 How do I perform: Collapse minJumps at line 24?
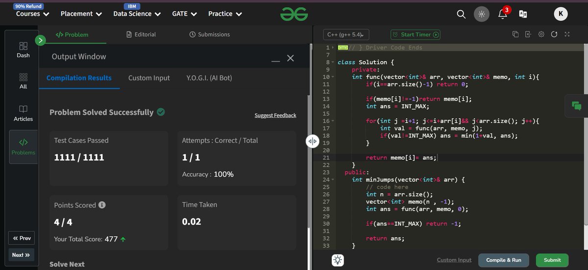[333, 180]
